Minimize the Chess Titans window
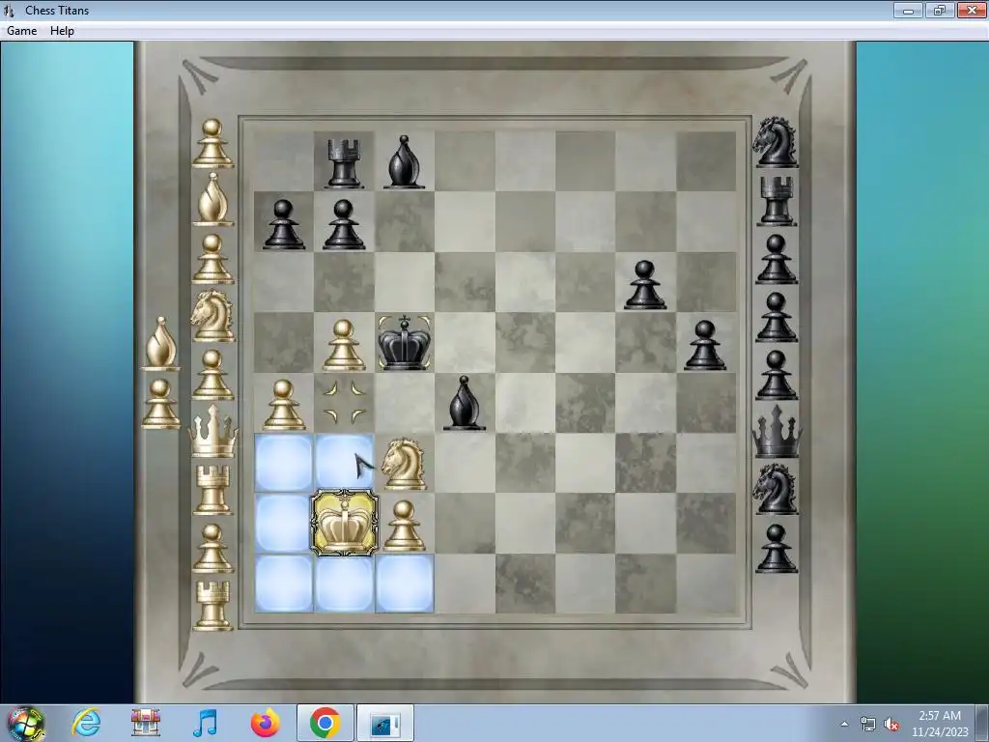Screen dimensions: 989x742 pyautogui.click(x=908, y=10)
